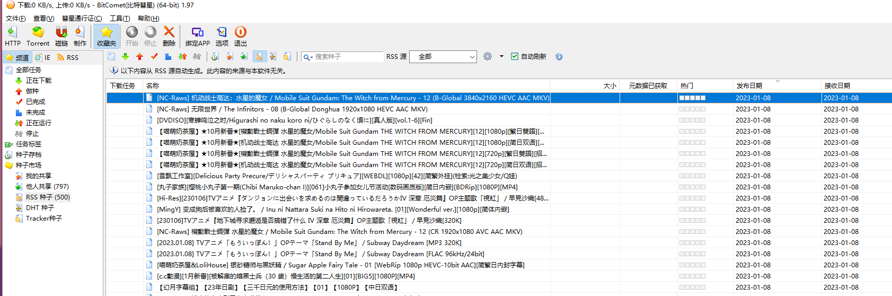
Task: Click the blue circular refresh icon
Action: (x=559, y=56)
